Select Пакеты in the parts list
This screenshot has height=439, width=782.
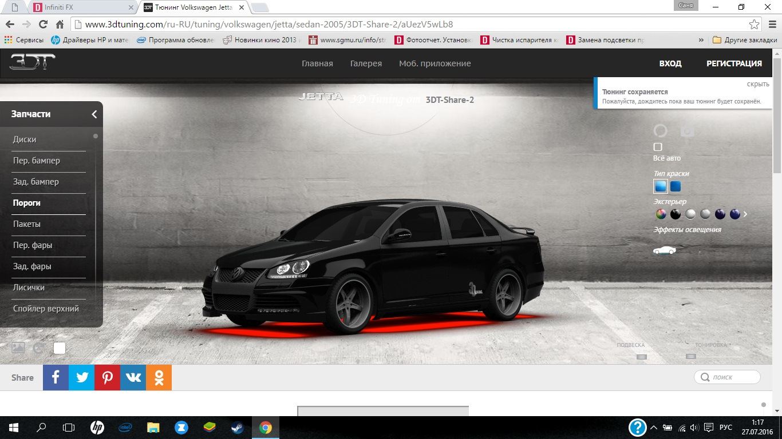tap(27, 224)
